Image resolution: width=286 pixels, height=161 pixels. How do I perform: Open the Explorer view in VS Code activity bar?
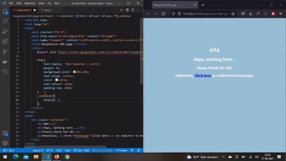[x=5, y=12]
